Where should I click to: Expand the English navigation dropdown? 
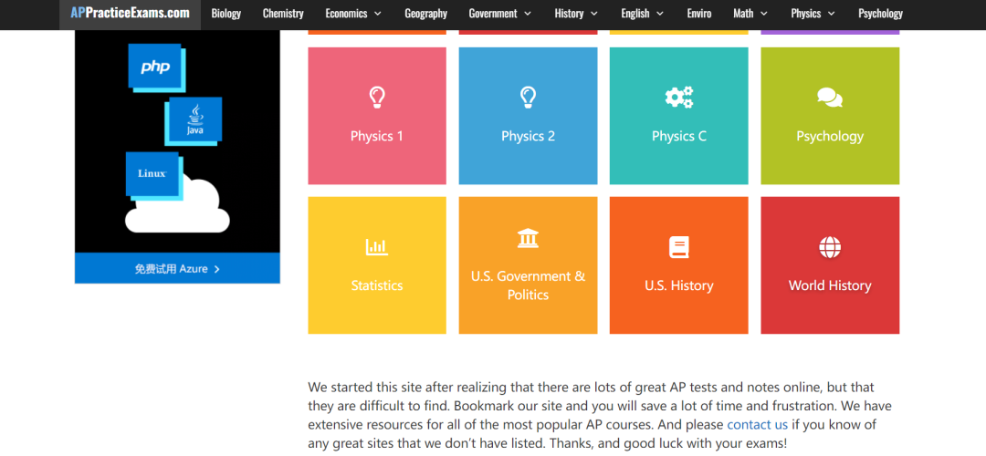coord(642,14)
